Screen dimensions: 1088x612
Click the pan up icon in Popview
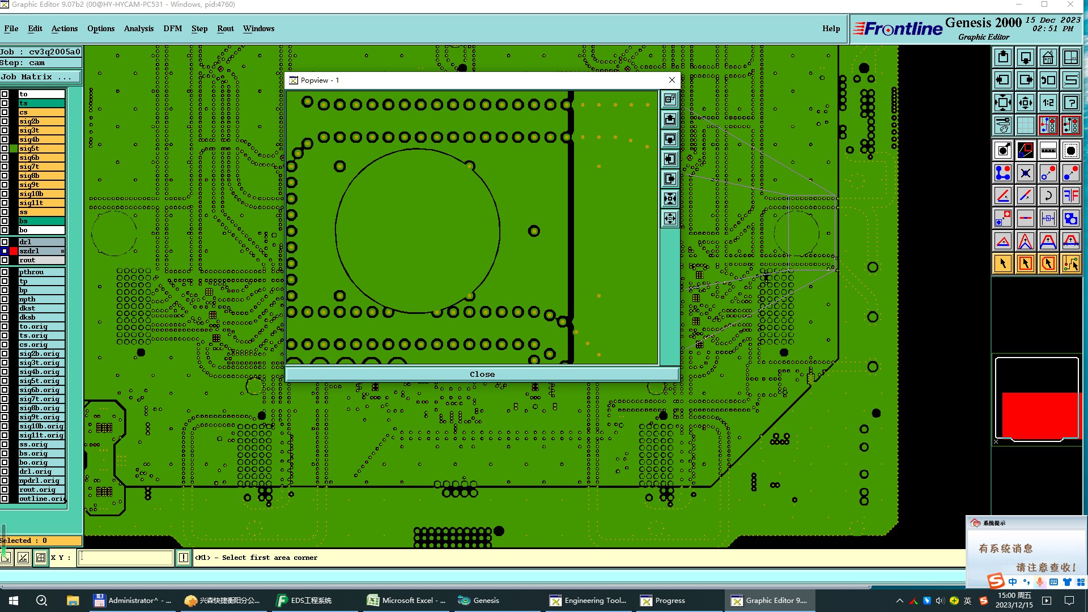670,120
